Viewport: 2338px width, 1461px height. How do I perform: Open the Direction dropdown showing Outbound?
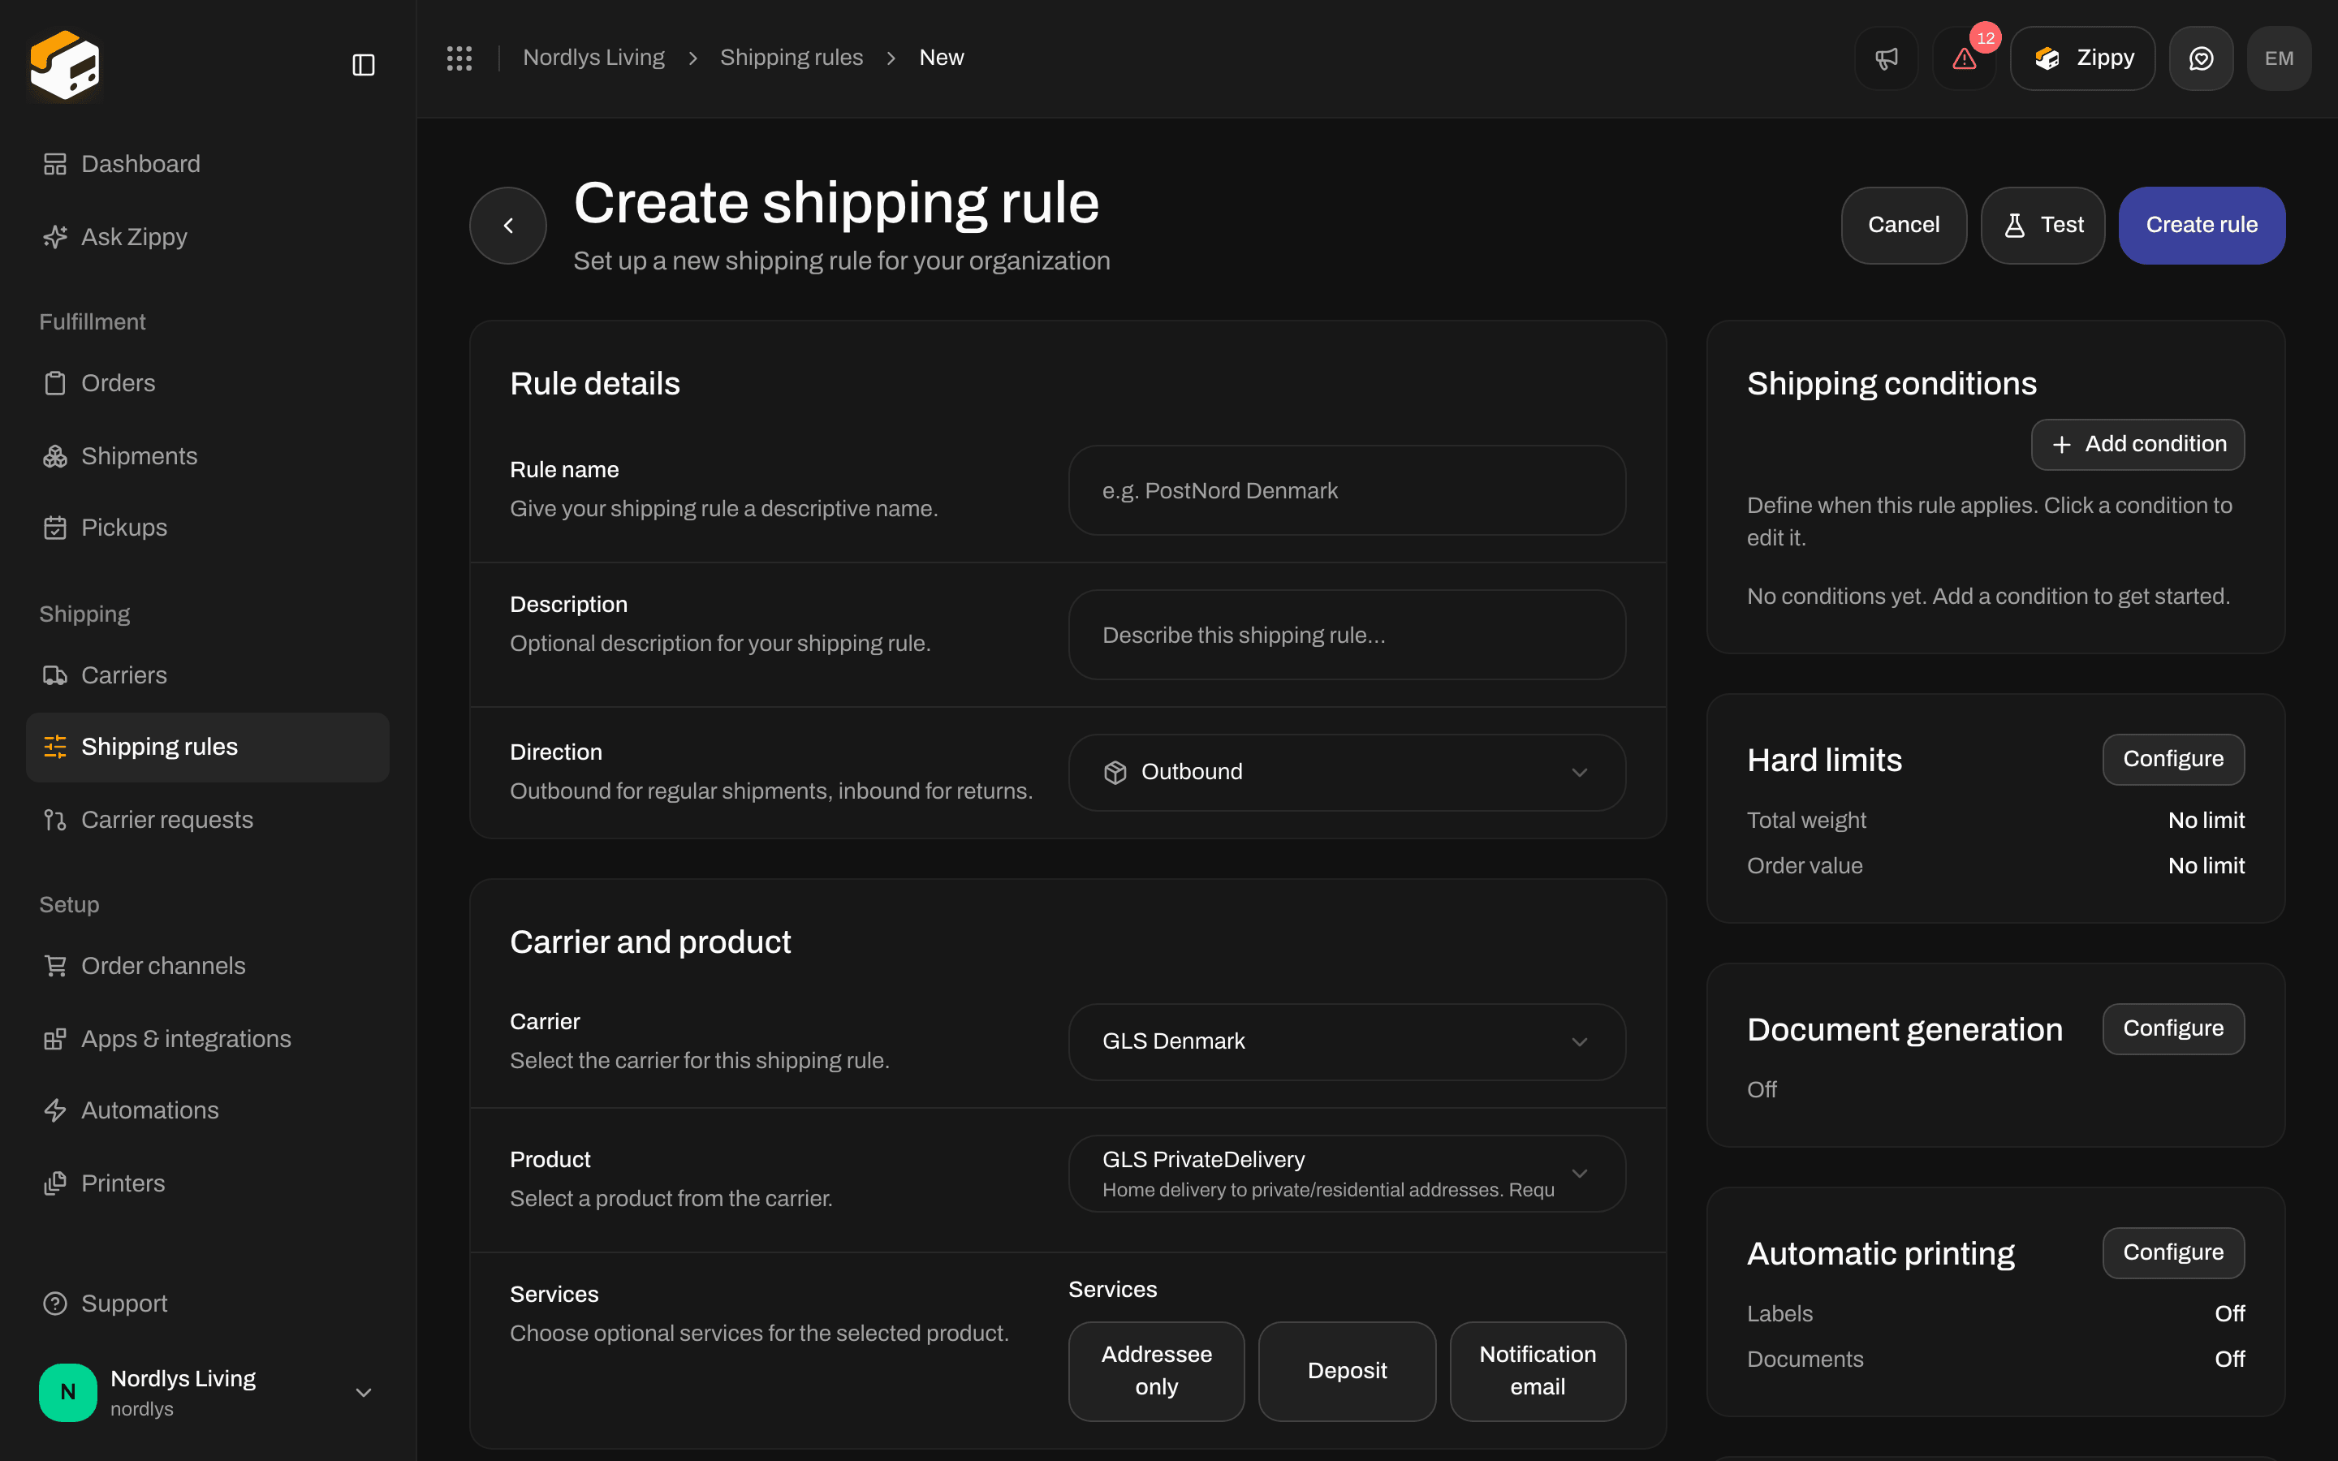tap(1347, 772)
